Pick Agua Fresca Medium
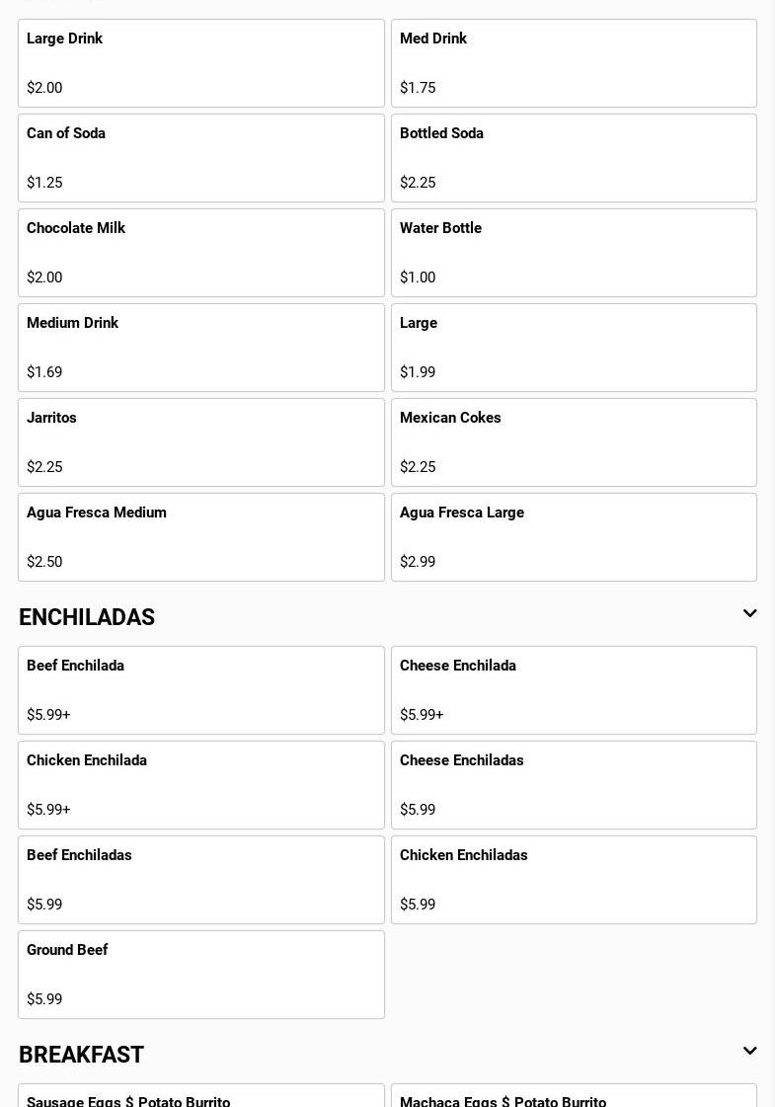 coord(200,537)
